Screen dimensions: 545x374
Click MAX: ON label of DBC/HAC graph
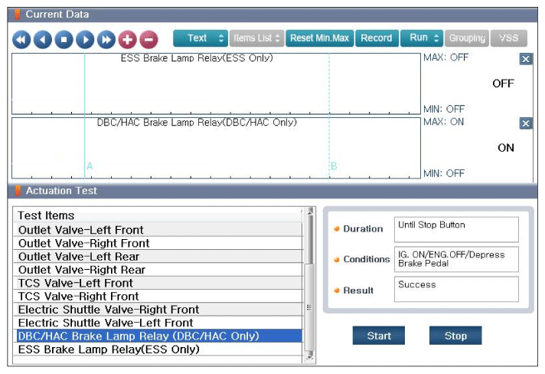(x=443, y=122)
